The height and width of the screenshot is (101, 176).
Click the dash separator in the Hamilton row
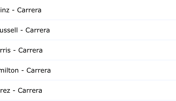point(23,71)
